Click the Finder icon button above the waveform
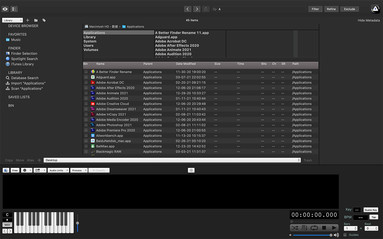This screenshot has width=383, height=239. [x=6, y=170]
